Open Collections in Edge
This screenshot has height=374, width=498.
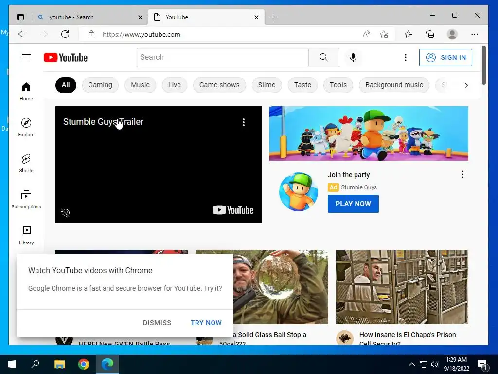click(x=430, y=34)
